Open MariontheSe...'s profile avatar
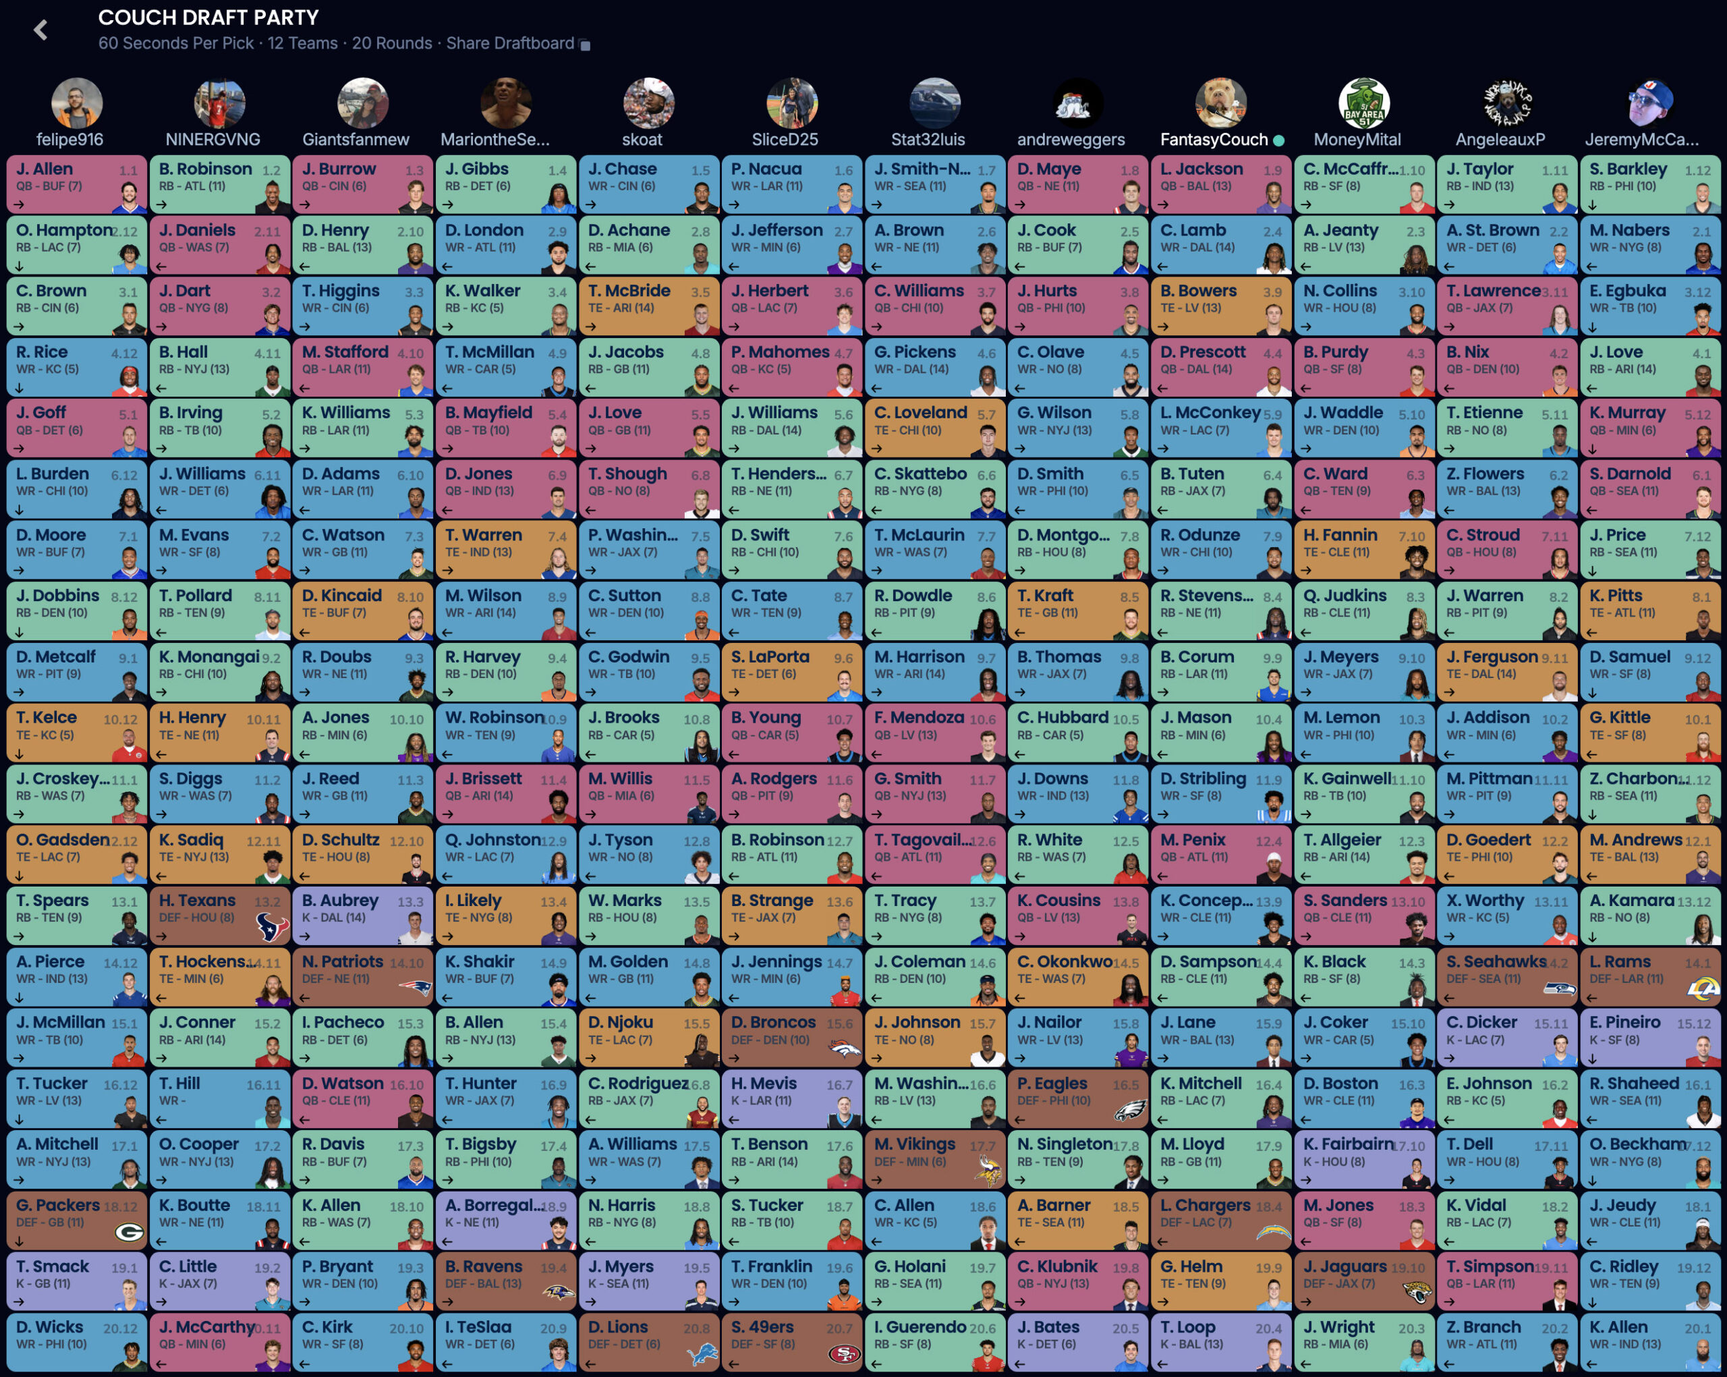 tap(506, 103)
